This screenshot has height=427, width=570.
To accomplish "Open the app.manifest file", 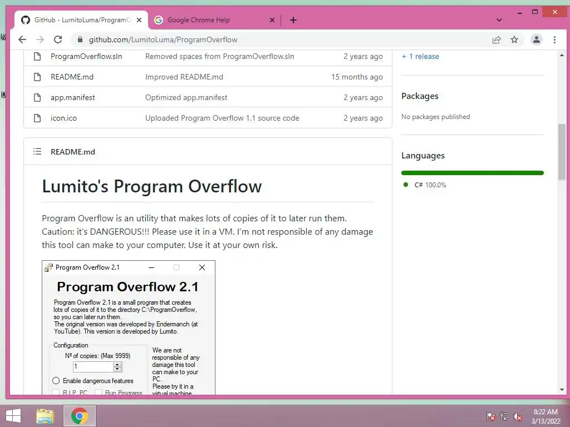I will pyautogui.click(x=73, y=97).
